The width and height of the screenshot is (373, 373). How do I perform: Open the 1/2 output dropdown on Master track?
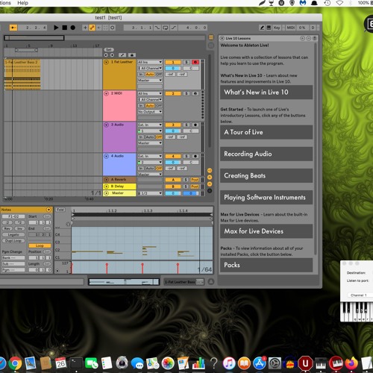(150, 193)
